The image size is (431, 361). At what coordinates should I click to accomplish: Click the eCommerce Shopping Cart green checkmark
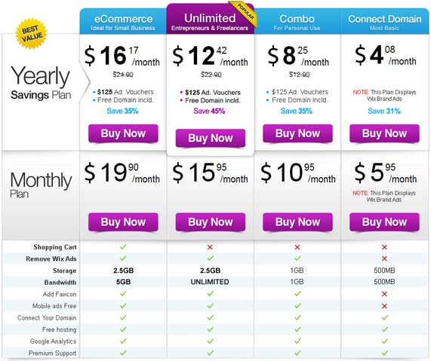click(x=123, y=246)
